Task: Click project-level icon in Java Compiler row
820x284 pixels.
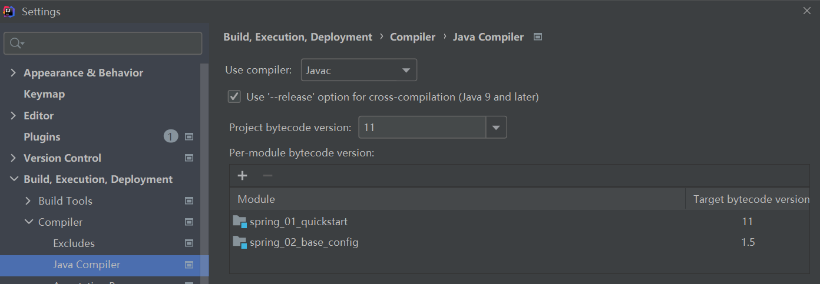Action: tap(189, 265)
